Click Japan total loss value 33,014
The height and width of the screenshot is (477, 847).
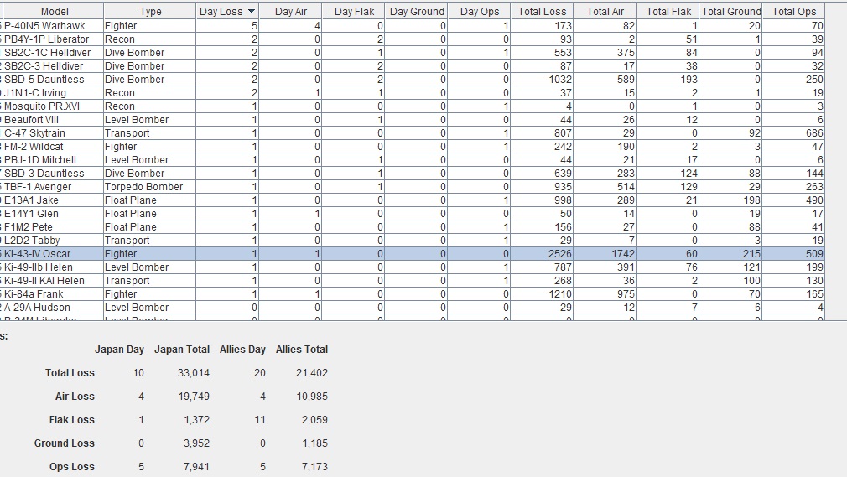point(194,373)
